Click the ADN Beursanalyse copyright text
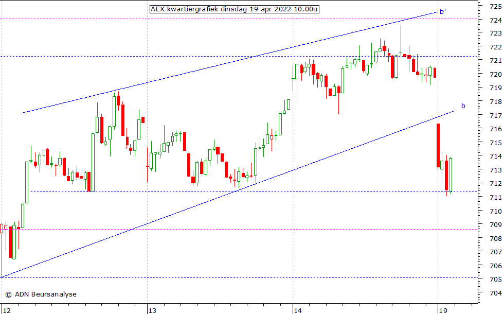This screenshot has height=314, width=504. 41,294
